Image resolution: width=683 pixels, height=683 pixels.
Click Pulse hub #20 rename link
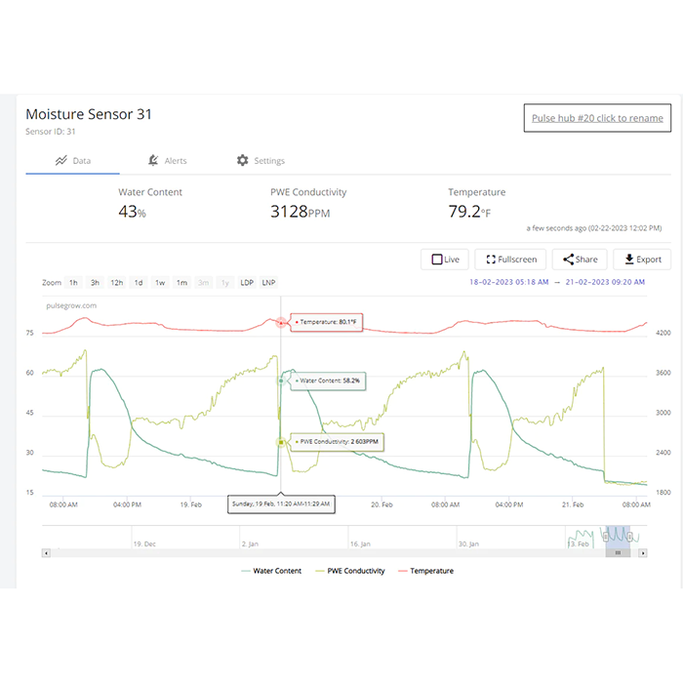pos(597,118)
